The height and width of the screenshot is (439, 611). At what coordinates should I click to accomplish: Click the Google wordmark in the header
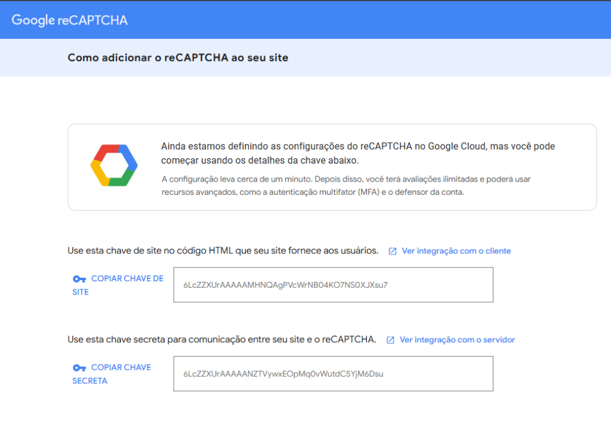click(x=33, y=20)
